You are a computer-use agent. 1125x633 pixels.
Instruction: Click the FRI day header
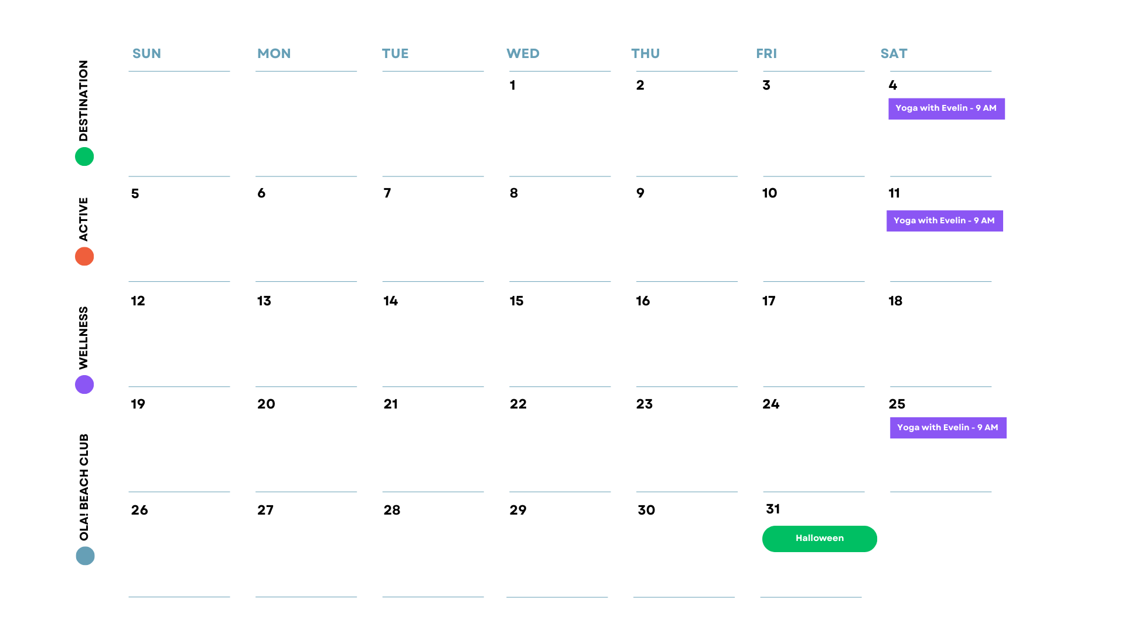pos(766,54)
